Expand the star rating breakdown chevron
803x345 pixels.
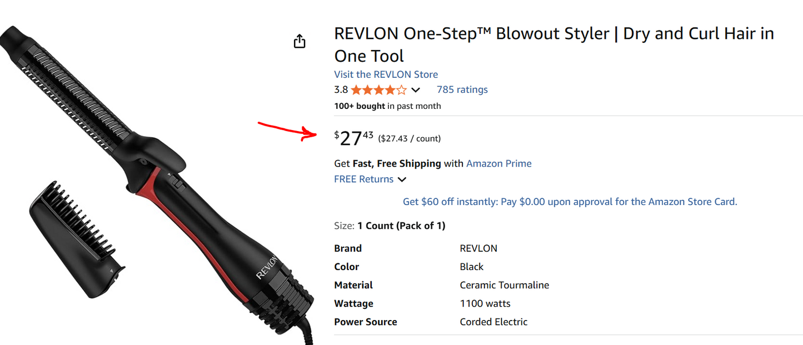click(x=416, y=89)
